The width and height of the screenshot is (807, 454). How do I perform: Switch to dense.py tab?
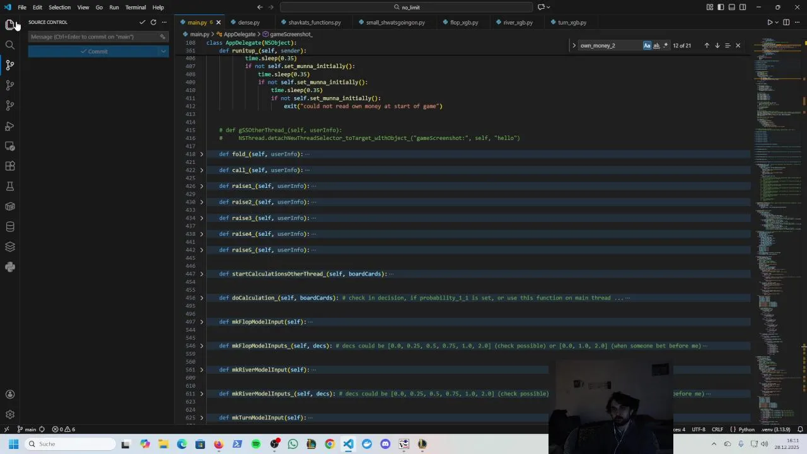point(248,22)
